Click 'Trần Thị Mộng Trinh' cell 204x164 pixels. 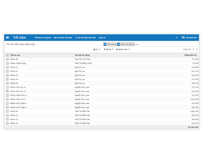tap(83, 63)
